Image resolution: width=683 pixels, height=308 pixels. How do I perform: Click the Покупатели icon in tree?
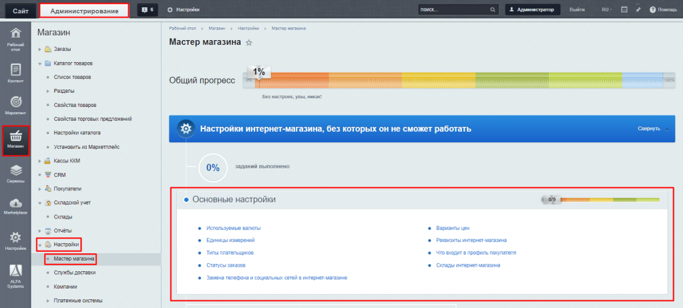pos(48,188)
